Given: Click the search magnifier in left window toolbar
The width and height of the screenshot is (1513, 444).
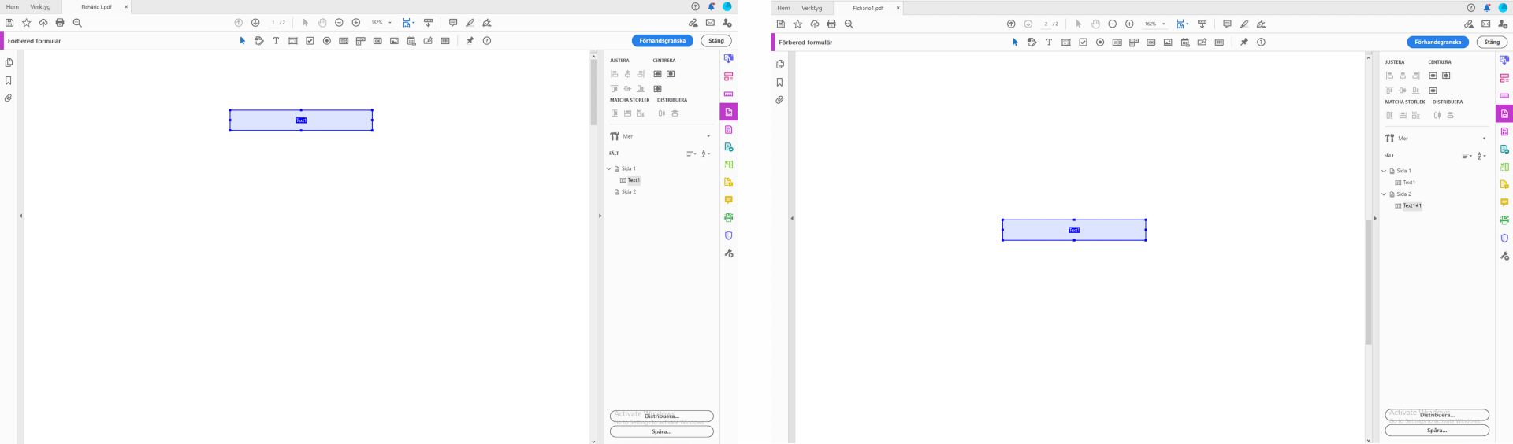Looking at the screenshot, I should (77, 23).
